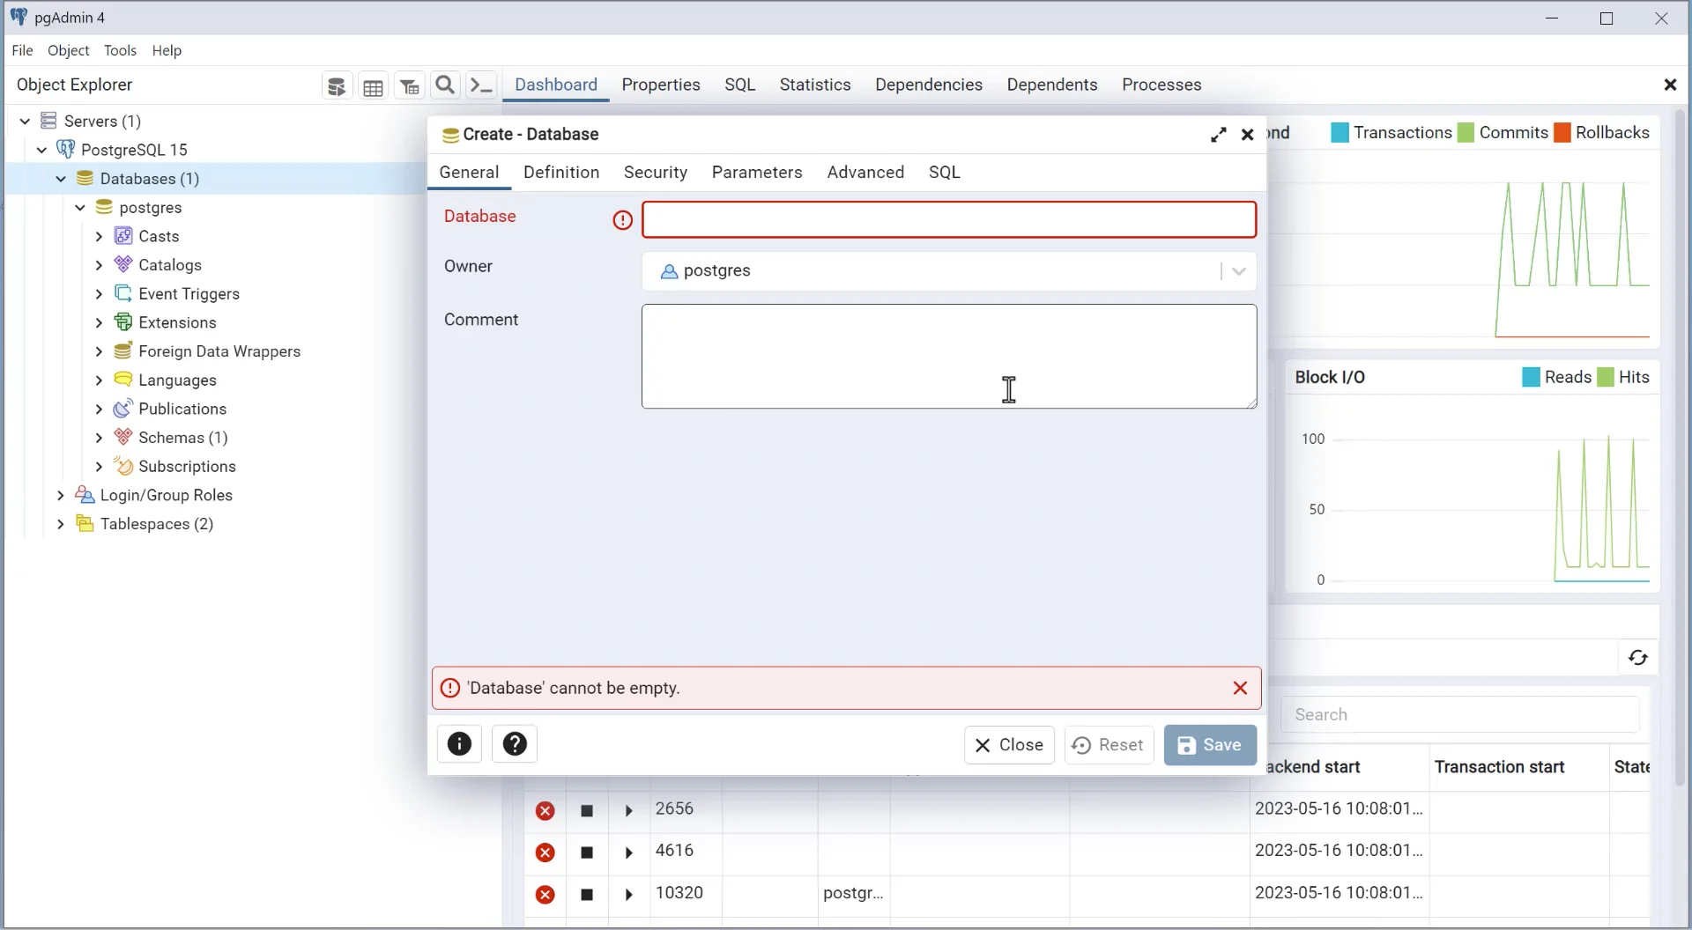
Task: Expand the Login/Group Roles node
Action: click(59, 495)
